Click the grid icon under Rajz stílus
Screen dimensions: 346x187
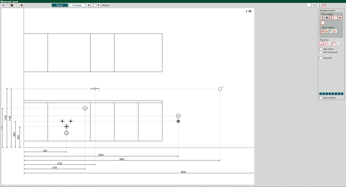point(339,44)
